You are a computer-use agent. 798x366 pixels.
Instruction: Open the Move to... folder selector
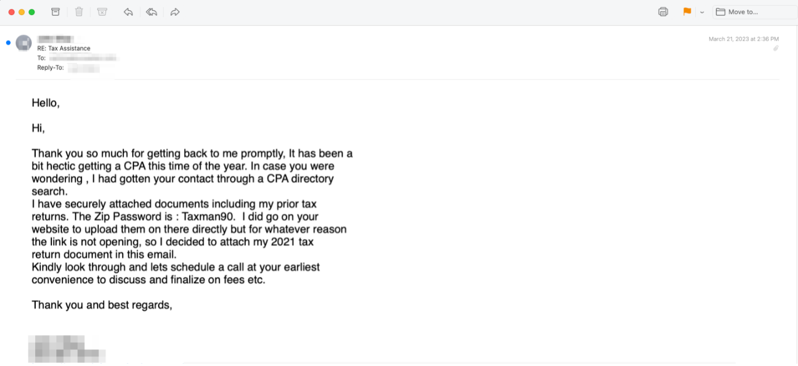(755, 12)
